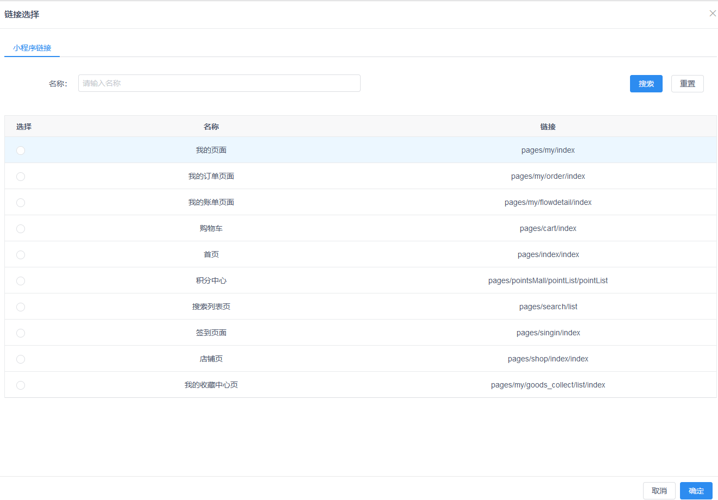Click the 选择 column header
Image resolution: width=718 pixels, height=500 pixels.
[24, 127]
